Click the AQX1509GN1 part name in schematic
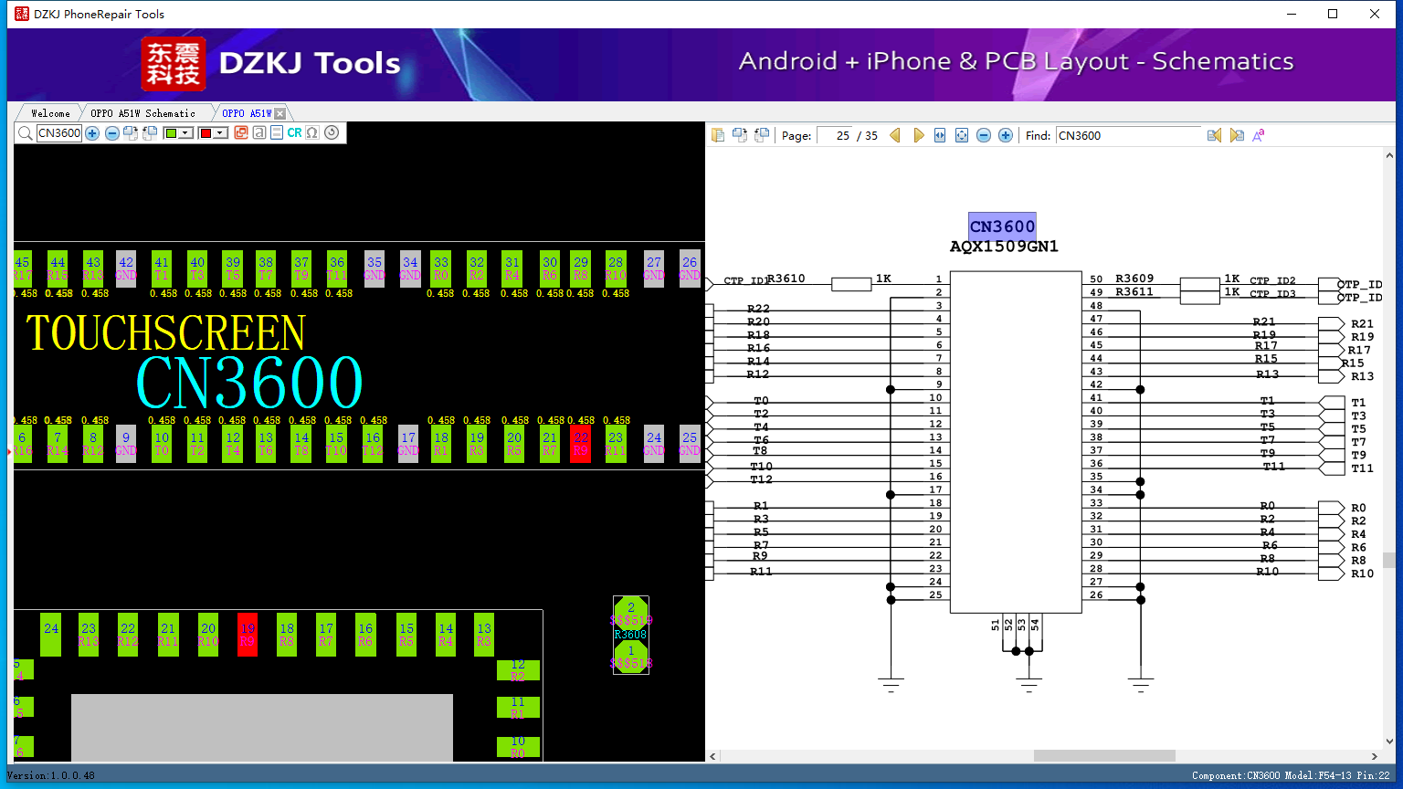The height and width of the screenshot is (789, 1403). click(x=1004, y=247)
